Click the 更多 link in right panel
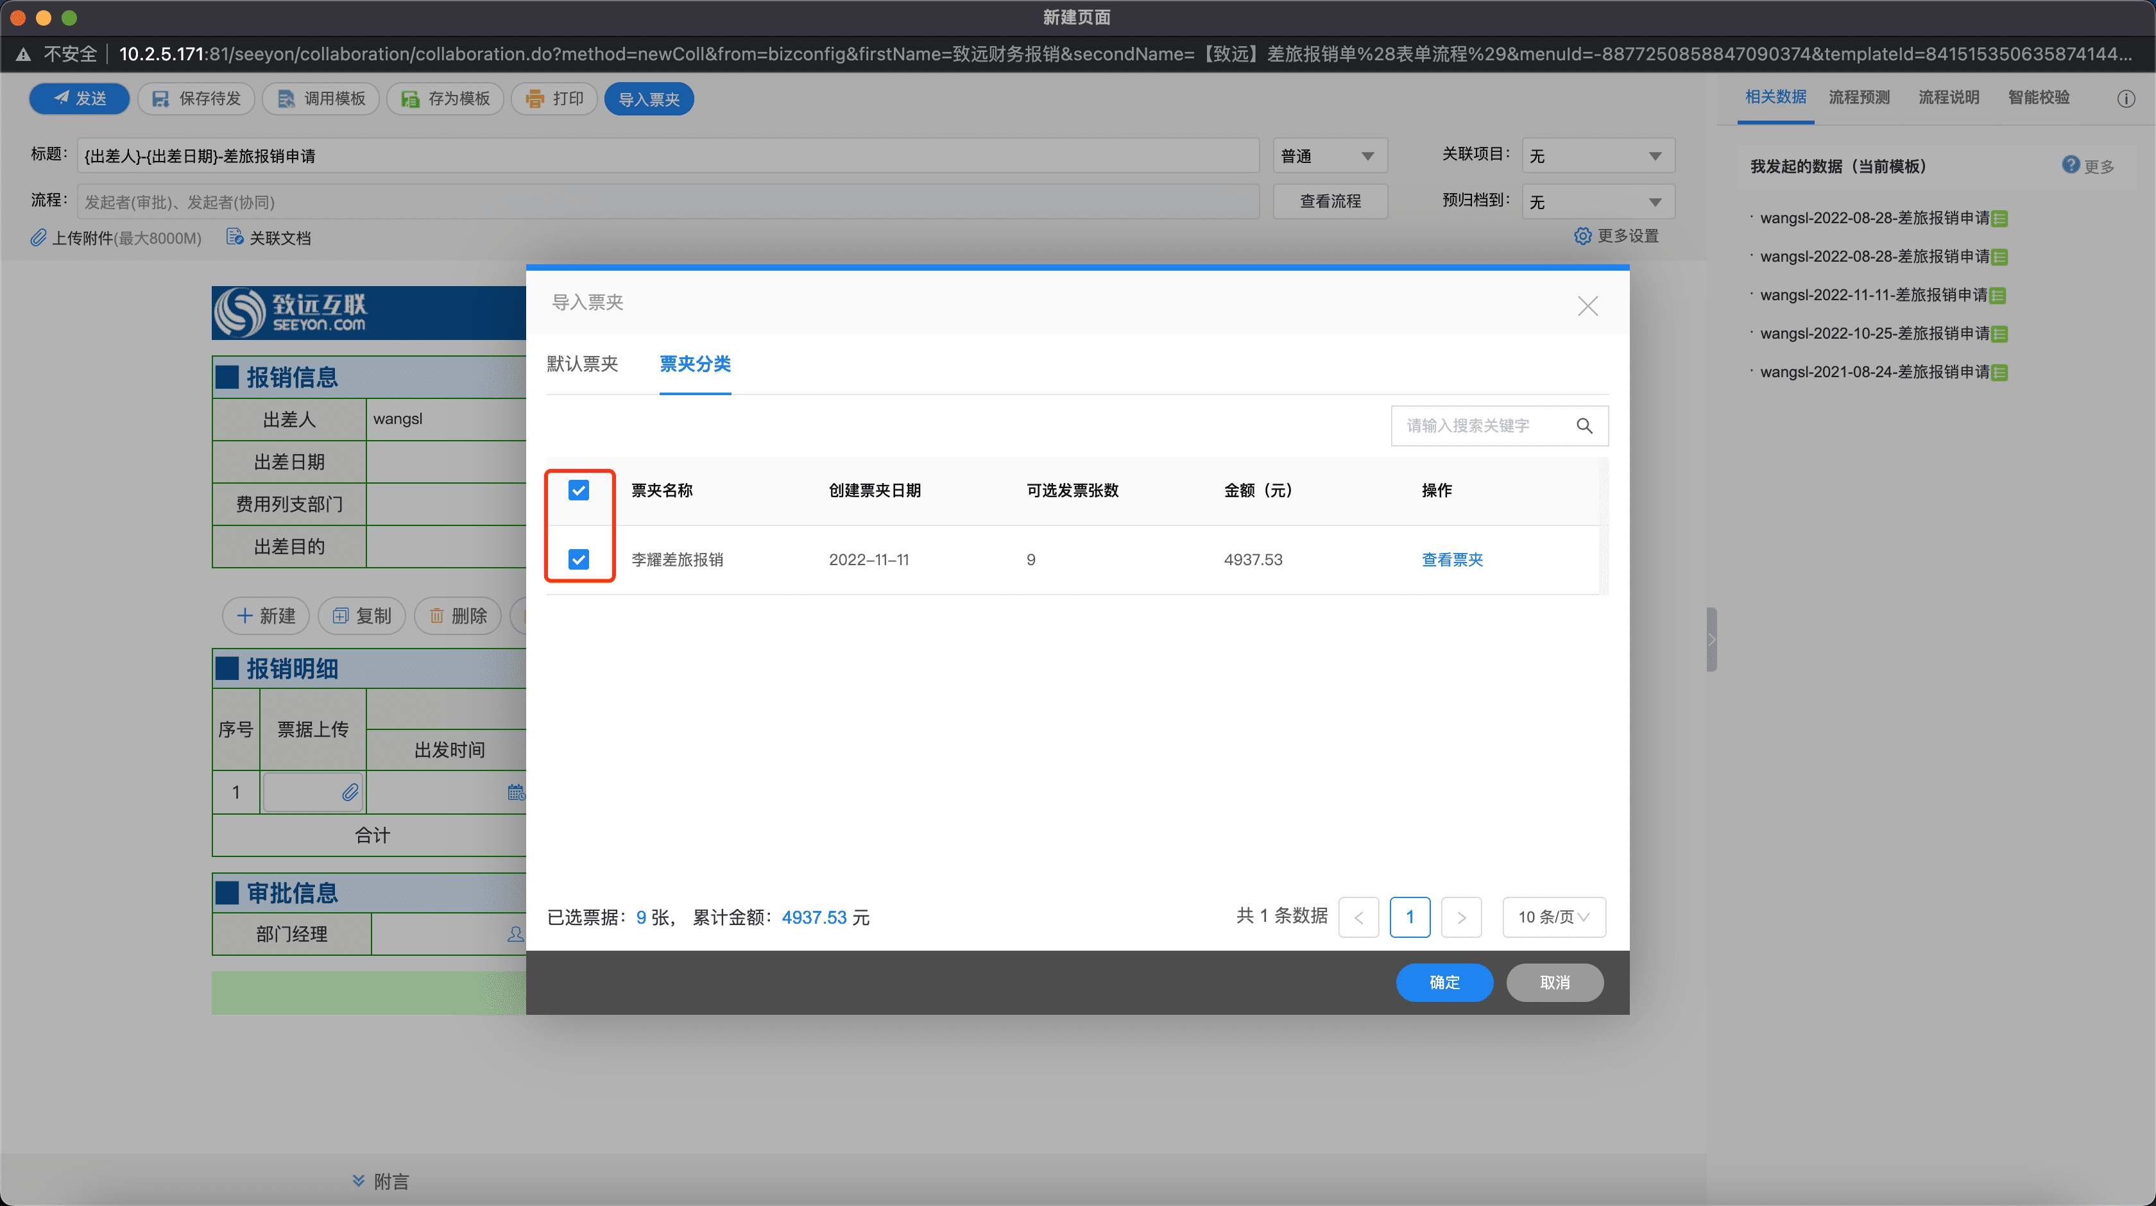The width and height of the screenshot is (2156, 1206). click(x=2099, y=167)
